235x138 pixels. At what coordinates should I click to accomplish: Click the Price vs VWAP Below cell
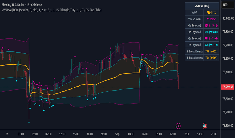[x=211, y=19]
